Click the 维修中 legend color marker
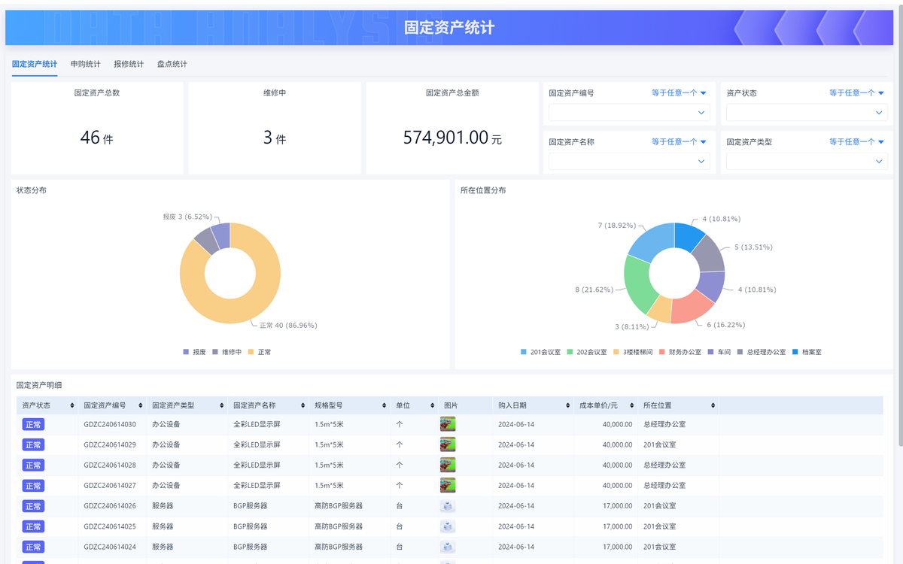The height and width of the screenshot is (564, 903). 216,351
